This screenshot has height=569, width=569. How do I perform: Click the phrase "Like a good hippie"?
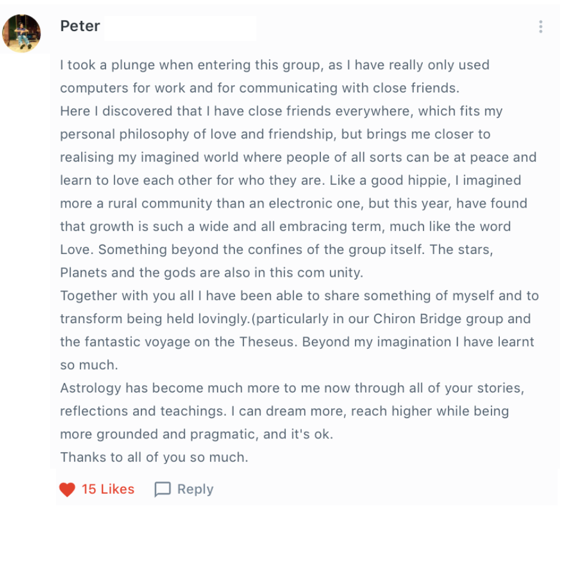[388, 180]
